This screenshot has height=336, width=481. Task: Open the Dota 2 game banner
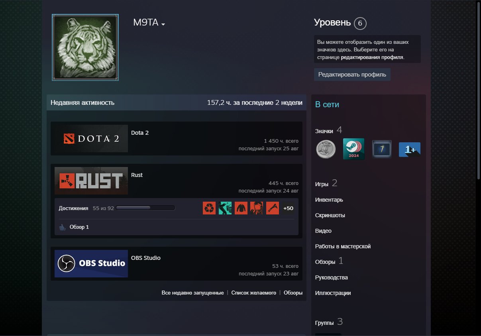click(91, 138)
